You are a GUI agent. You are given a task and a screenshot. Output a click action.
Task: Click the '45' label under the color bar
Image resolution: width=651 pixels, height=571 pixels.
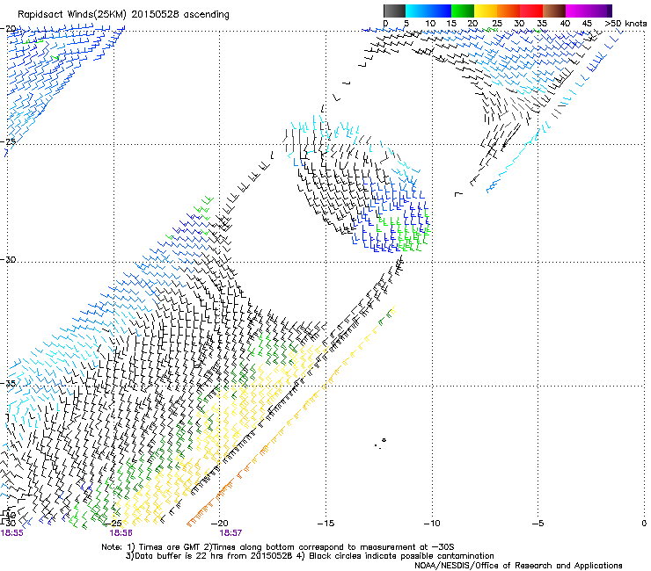click(587, 24)
